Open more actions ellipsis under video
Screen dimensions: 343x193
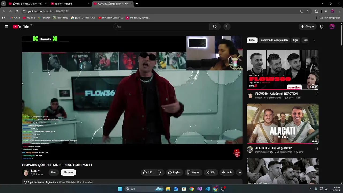pyautogui.click(x=239, y=172)
